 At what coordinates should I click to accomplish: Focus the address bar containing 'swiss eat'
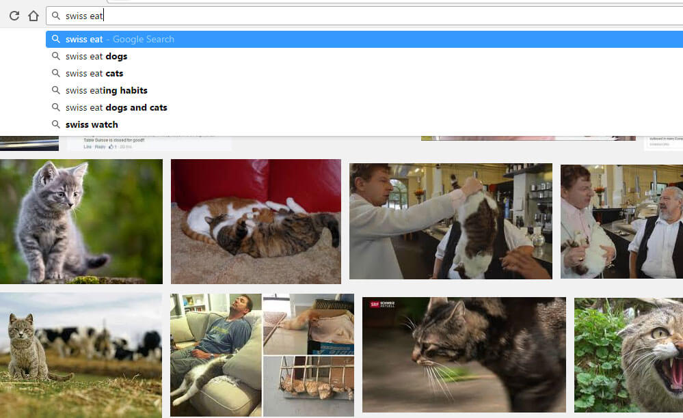(364, 16)
